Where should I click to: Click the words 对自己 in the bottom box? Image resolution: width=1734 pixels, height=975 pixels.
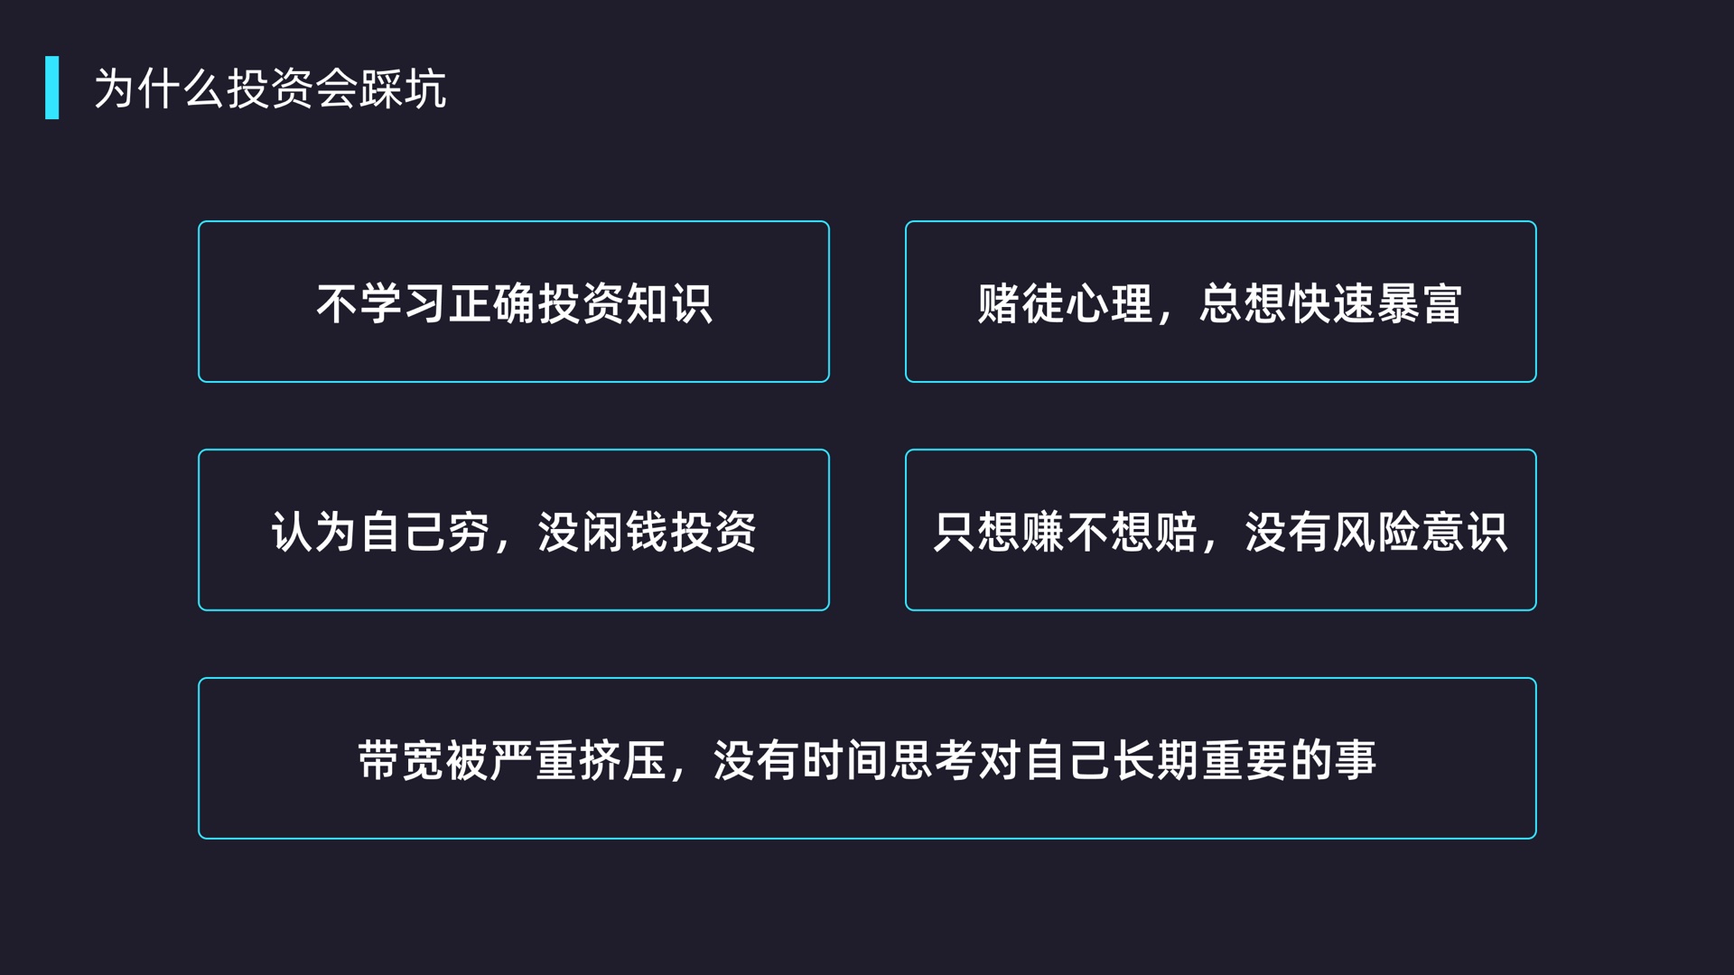(x=1044, y=760)
